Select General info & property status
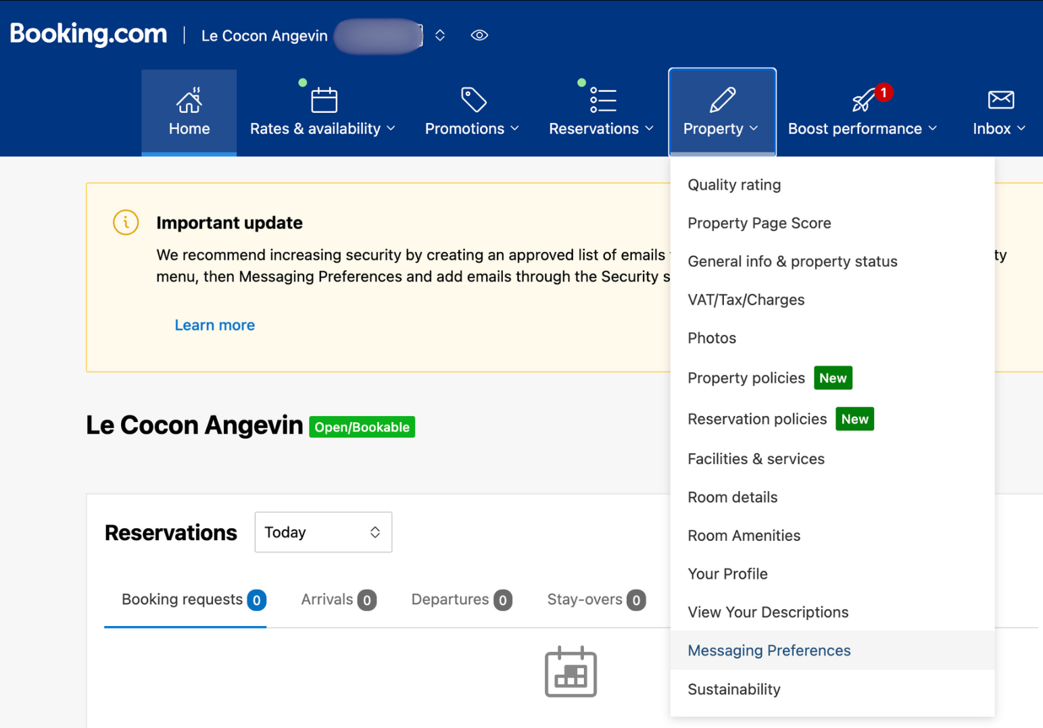 point(832,261)
